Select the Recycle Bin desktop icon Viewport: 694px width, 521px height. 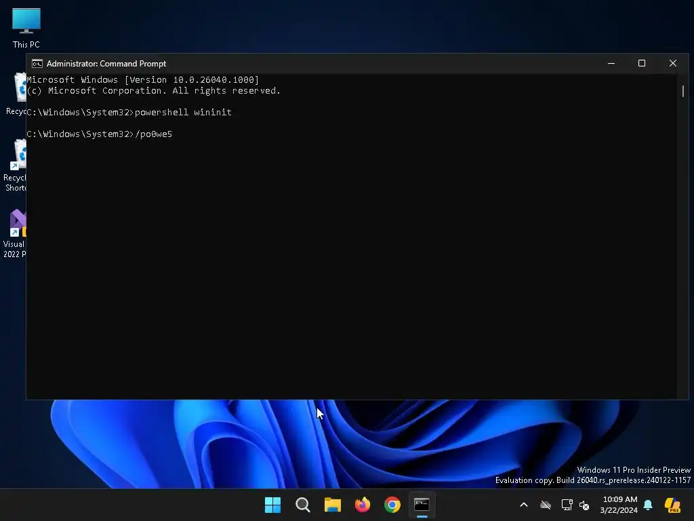coord(16,94)
